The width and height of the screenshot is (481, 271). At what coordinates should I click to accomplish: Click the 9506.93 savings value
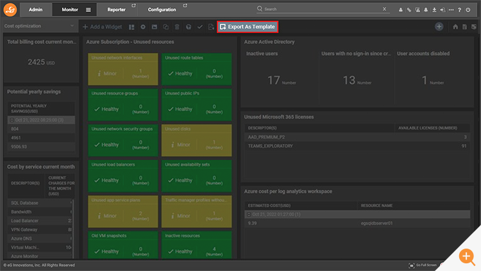(19, 147)
